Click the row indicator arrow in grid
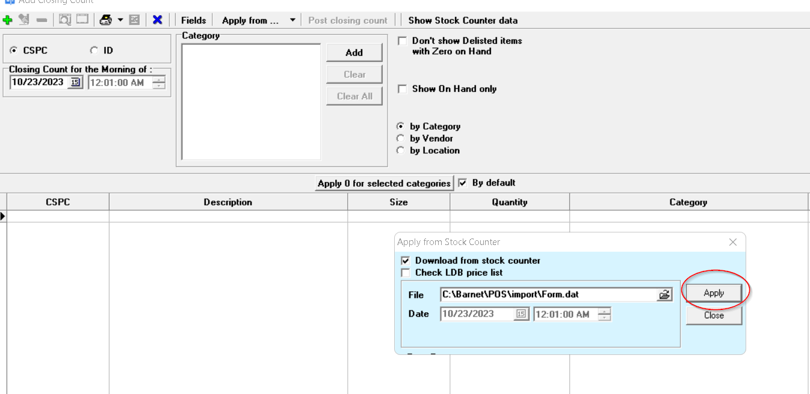Image resolution: width=810 pixels, height=394 pixels. [3, 216]
